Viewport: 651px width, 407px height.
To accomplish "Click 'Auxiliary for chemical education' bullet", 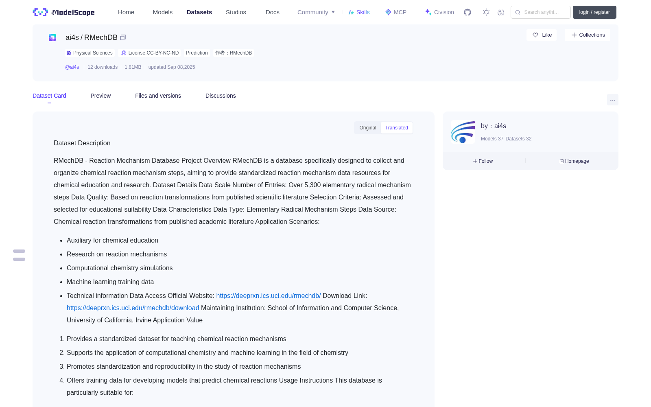I will tap(112, 241).
